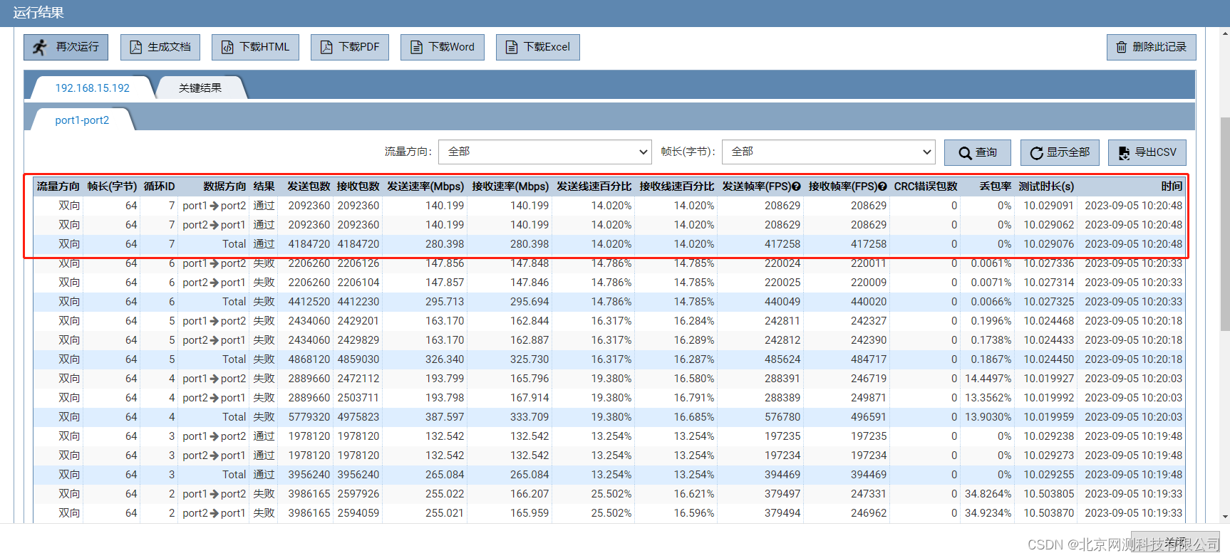Click the 下载Excel button label

pos(547,47)
